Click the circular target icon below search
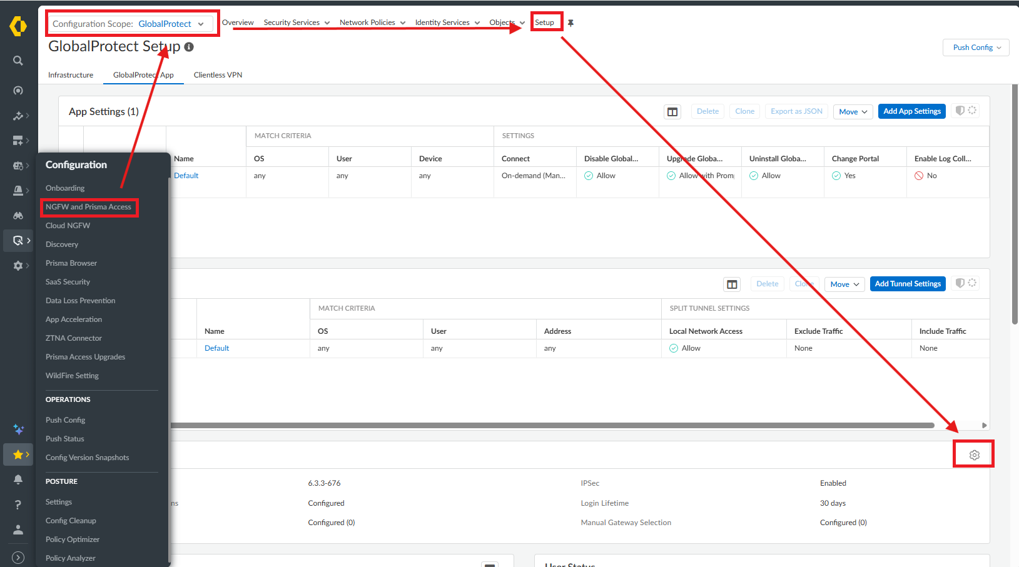Viewport: 1019px width, 567px height. pos(18,91)
